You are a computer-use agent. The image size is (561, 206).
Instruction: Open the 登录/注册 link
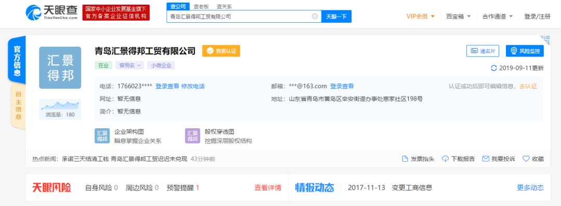pos(537,17)
